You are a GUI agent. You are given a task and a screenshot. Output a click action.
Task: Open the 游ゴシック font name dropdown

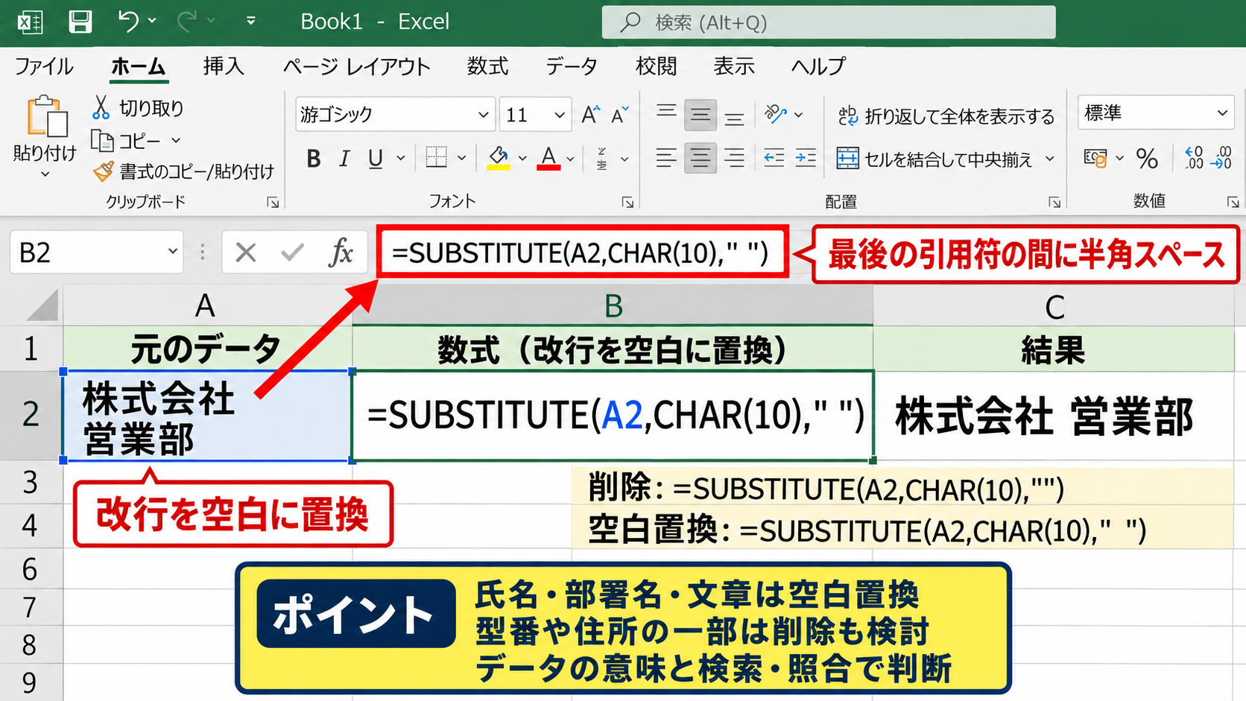coord(483,115)
